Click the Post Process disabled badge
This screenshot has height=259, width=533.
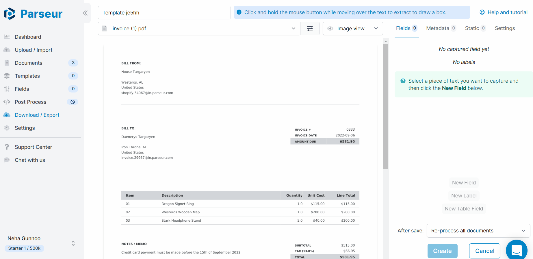coord(73,102)
